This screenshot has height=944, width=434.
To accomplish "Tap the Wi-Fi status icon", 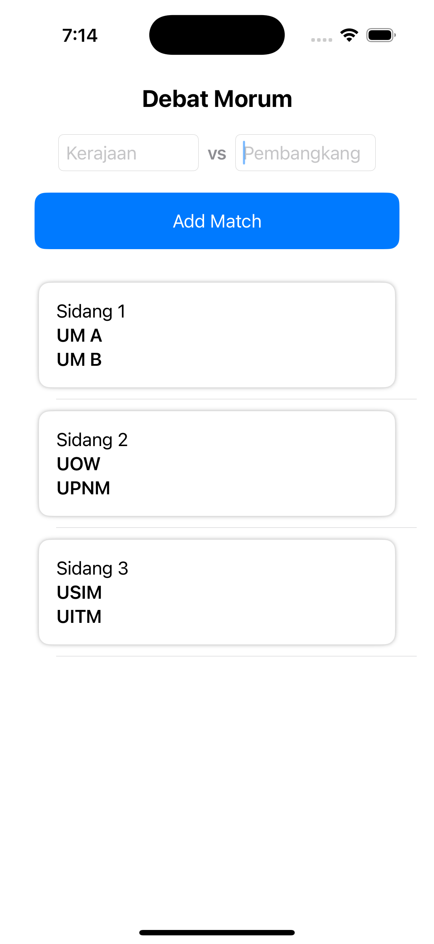I will click(349, 35).
